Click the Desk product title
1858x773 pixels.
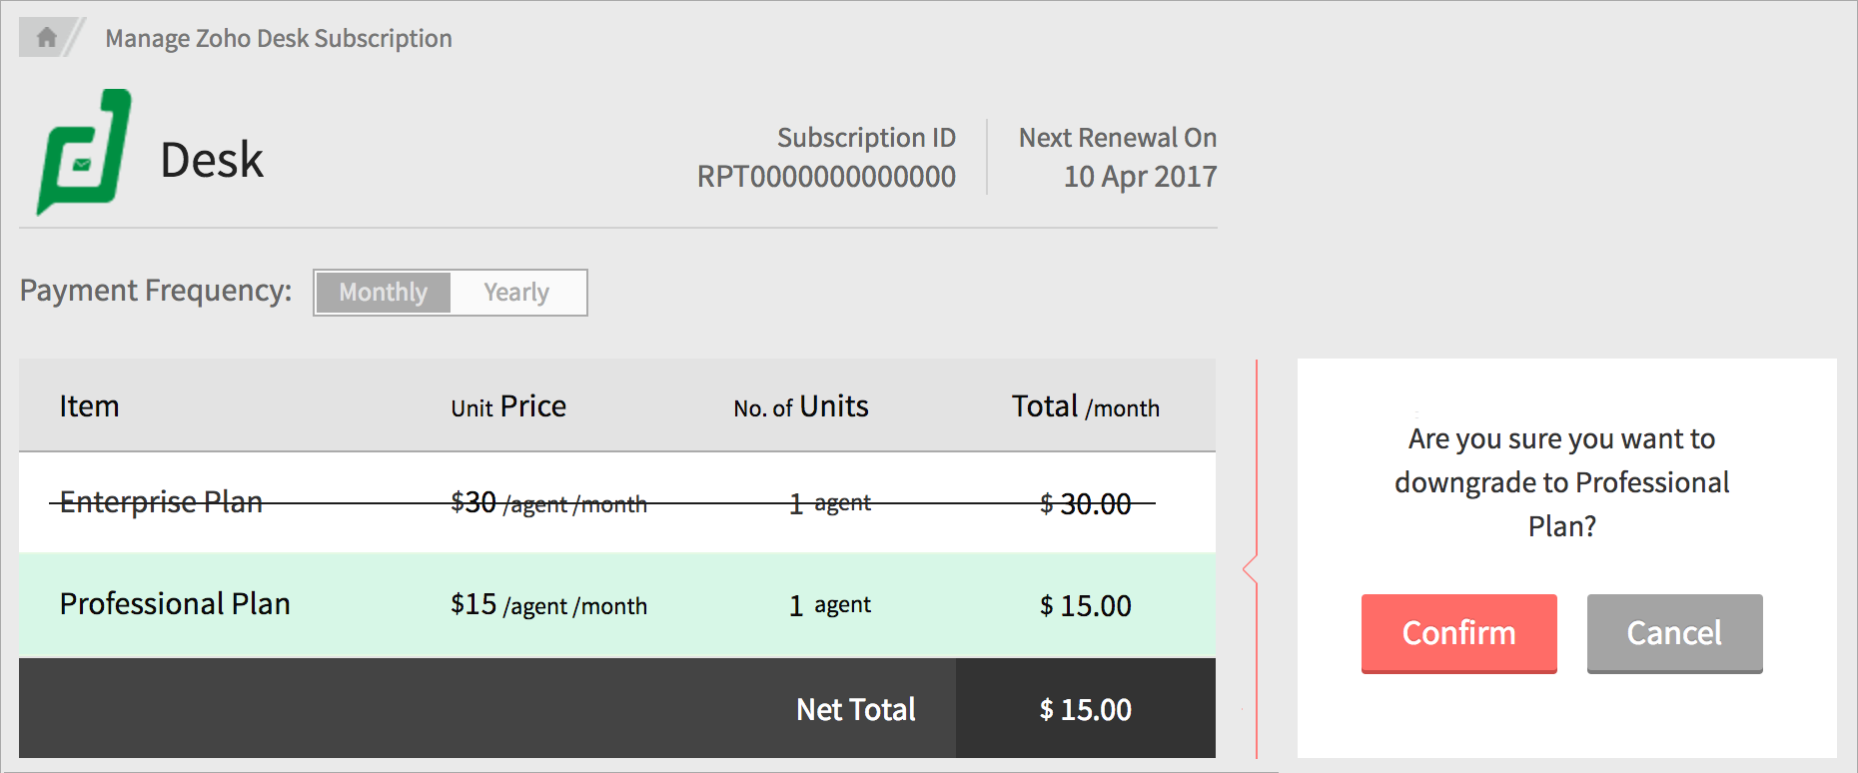pos(212,160)
